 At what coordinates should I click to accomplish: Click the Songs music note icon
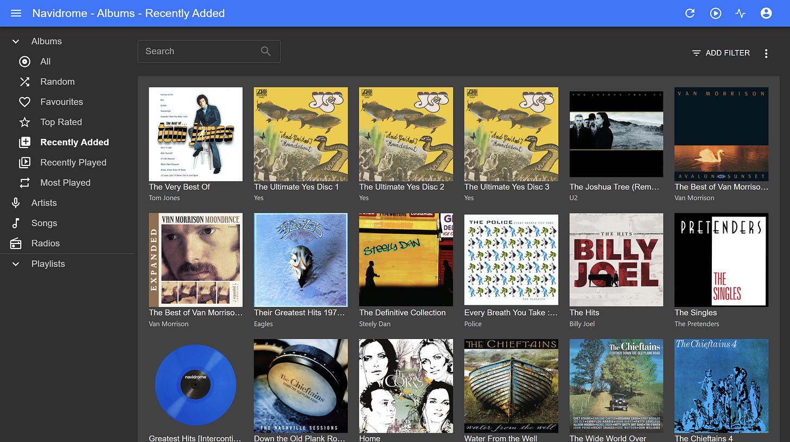[x=16, y=223]
